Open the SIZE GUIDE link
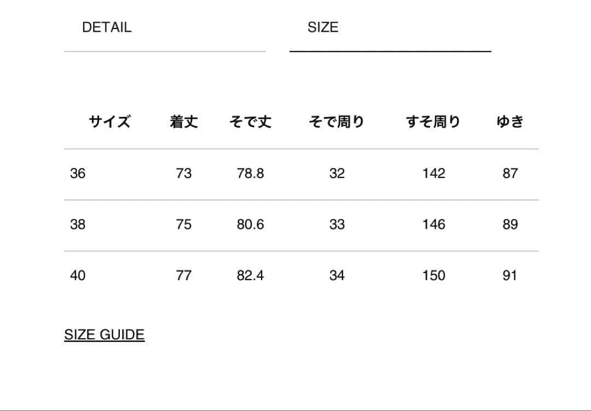Screen dimensions: 591x411 pyautogui.click(x=105, y=334)
